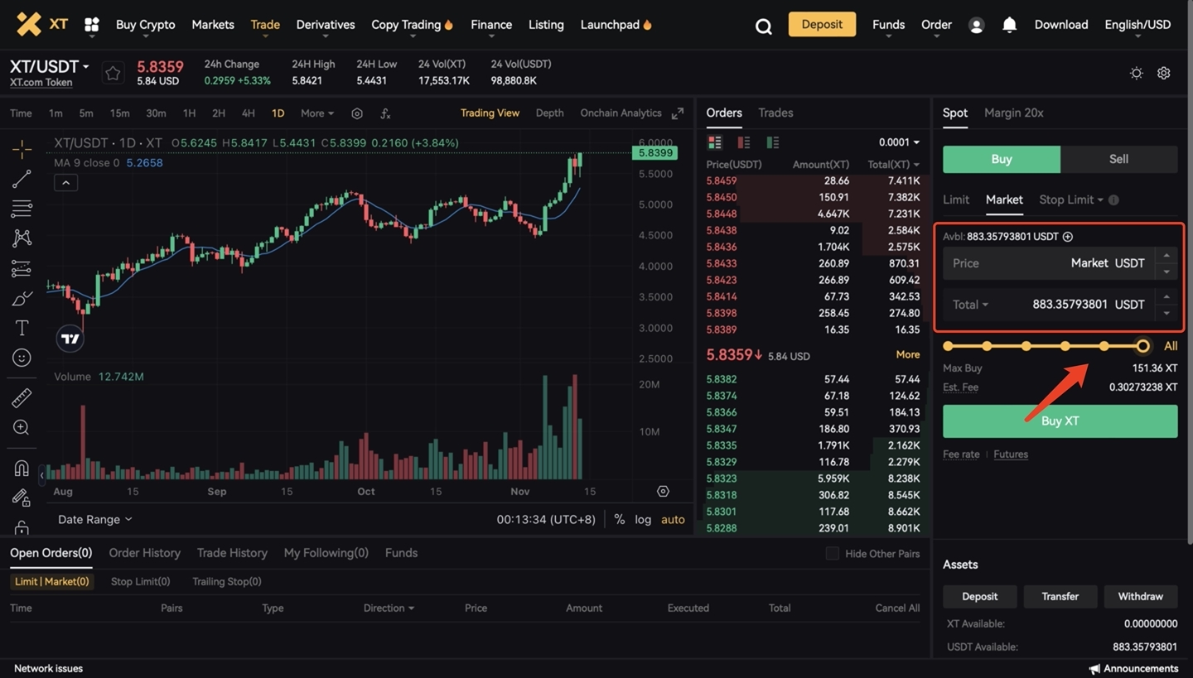
Task: Click the amount slider handle at maximum
Action: 1143,346
